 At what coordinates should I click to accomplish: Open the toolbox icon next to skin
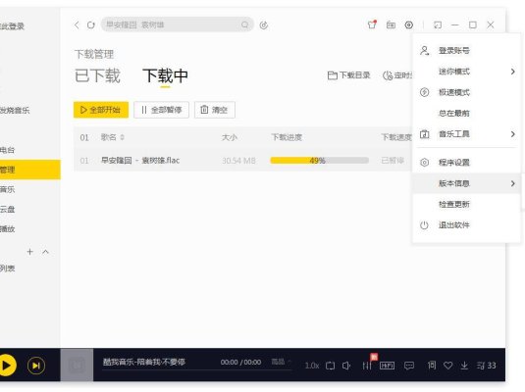click(391, 24)
